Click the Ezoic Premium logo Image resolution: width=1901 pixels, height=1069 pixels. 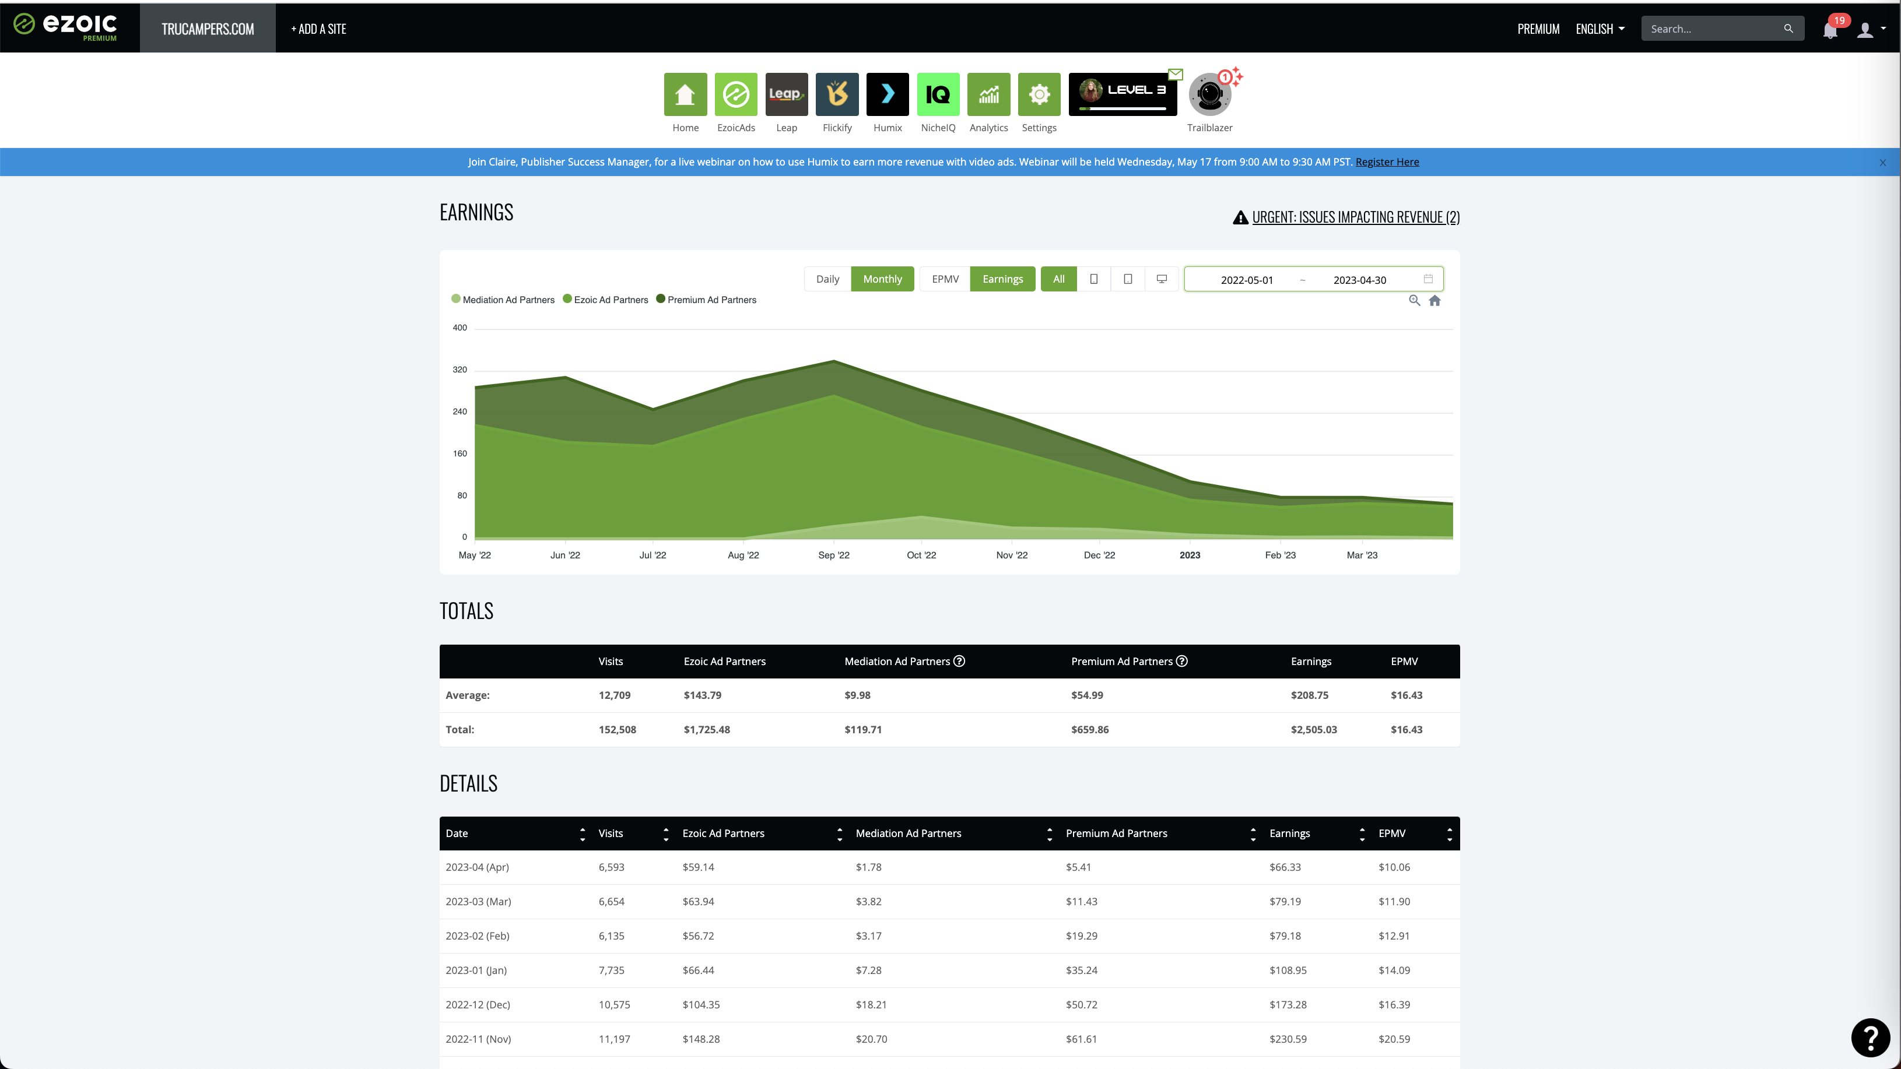pos(65,27)
